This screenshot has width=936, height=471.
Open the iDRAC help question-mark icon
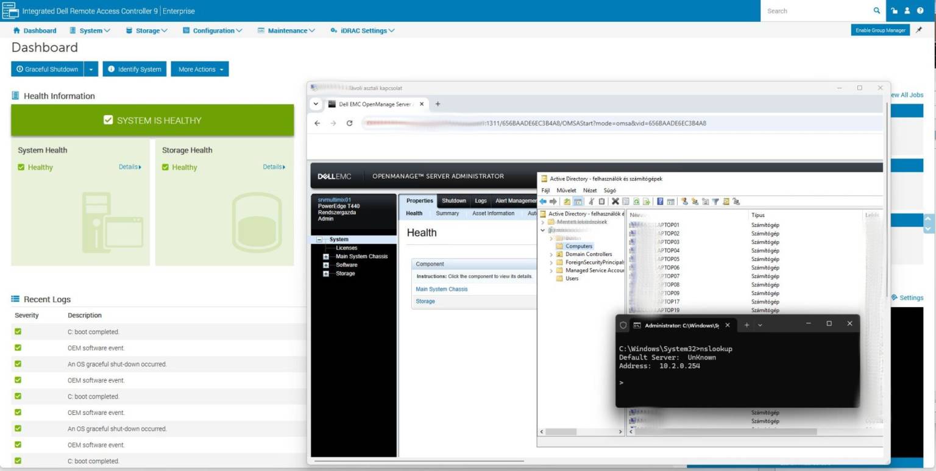click(x=920, y=10)
